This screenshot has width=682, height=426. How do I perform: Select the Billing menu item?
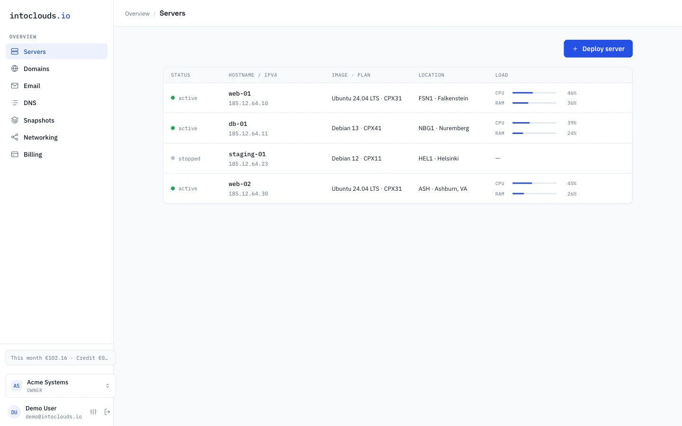(56, 154)
